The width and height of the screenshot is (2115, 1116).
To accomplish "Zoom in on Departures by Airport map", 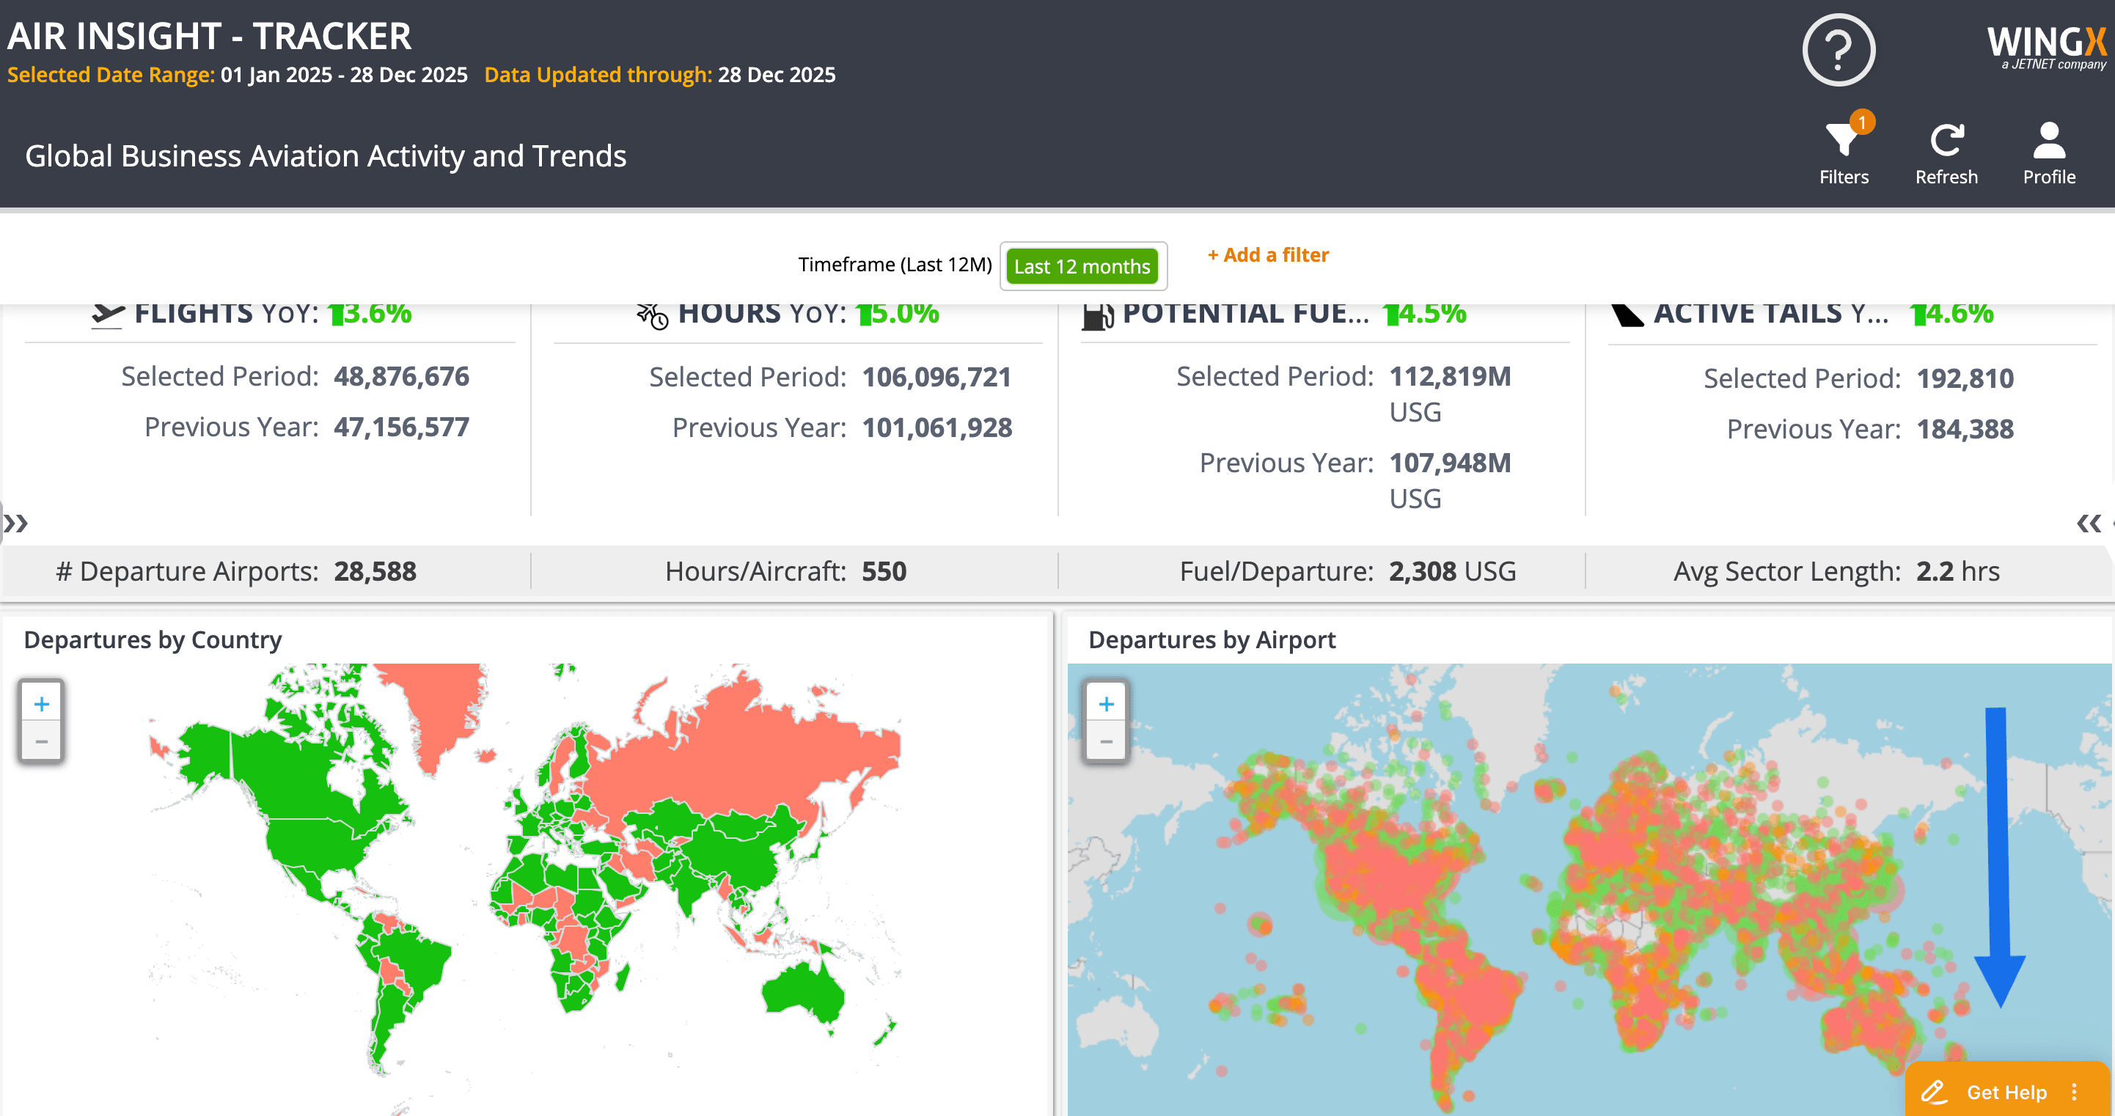I will coord(1106,704).
